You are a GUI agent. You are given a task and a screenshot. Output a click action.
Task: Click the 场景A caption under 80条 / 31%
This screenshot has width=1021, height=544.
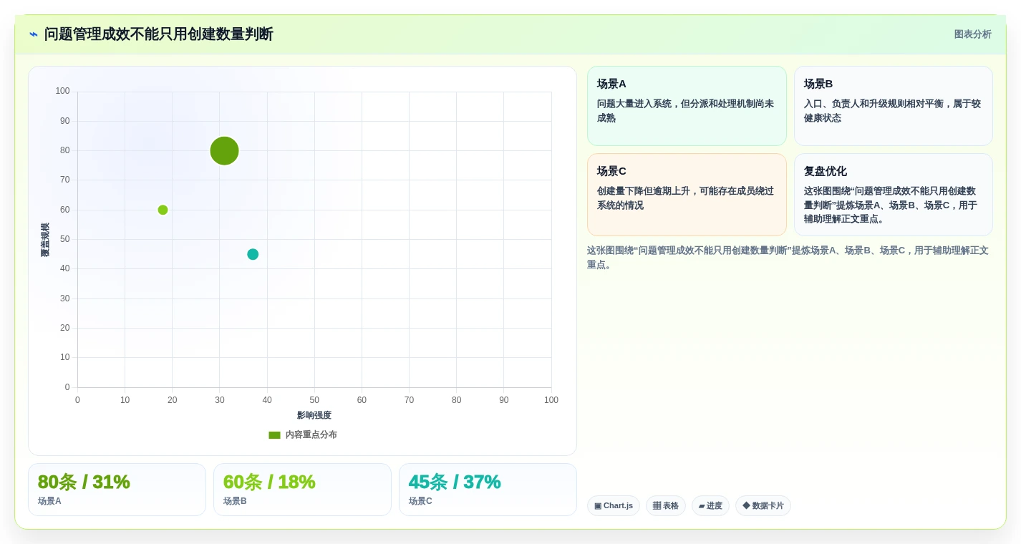[x=49, y=501]
